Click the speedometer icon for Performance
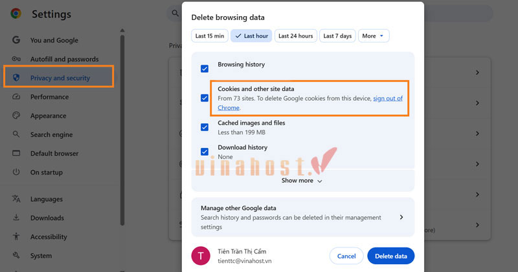The width and height of the screenshot is (518, 272). [x=16, y=97]
